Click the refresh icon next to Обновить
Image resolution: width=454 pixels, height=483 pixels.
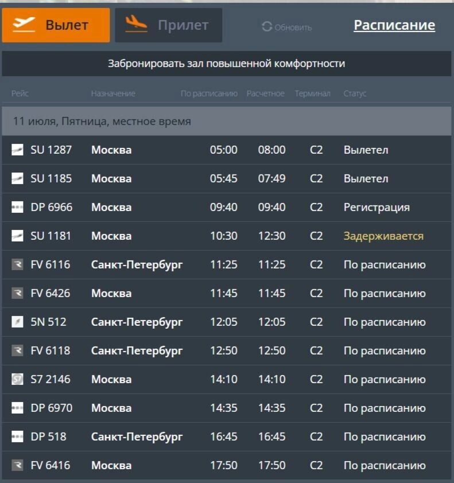click(266, 25)
